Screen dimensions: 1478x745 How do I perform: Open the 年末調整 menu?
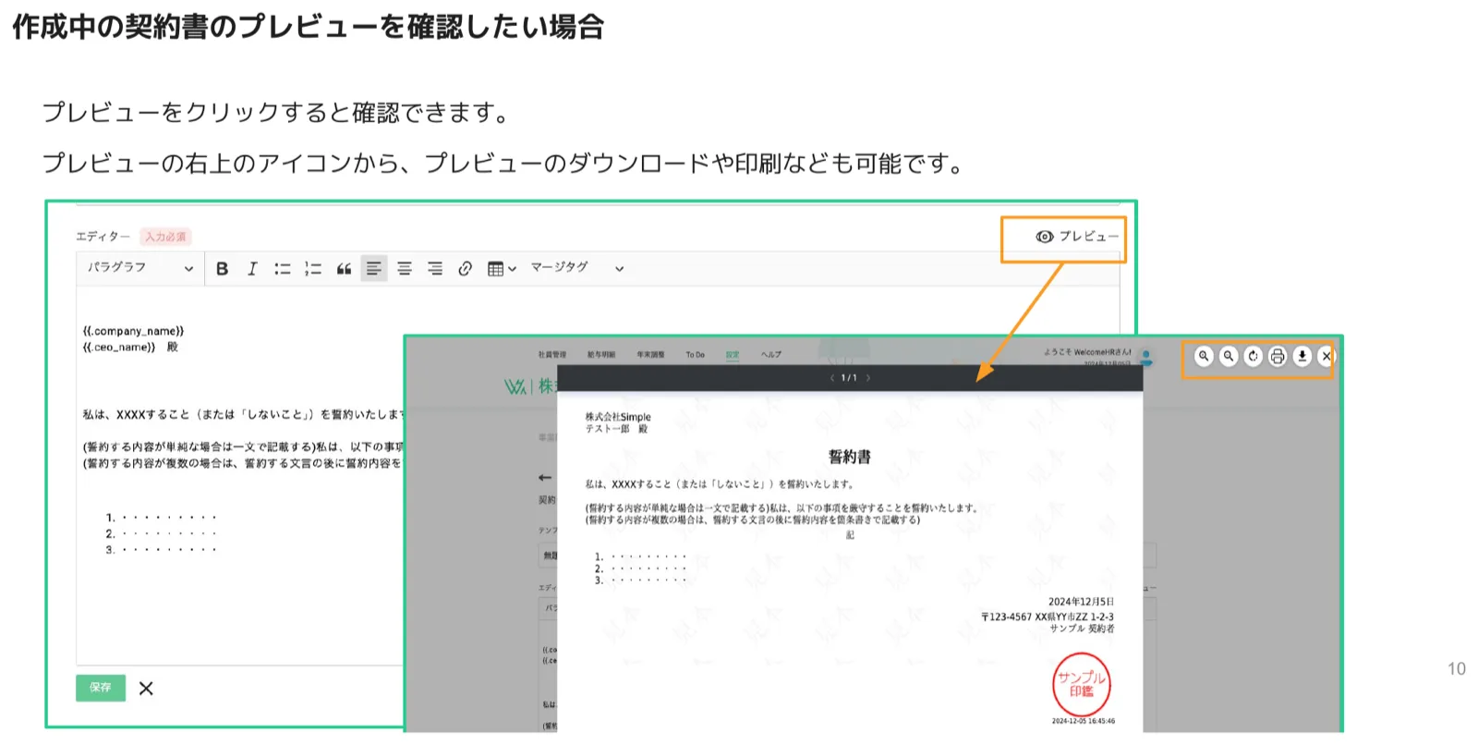click(x=650, y=355)
